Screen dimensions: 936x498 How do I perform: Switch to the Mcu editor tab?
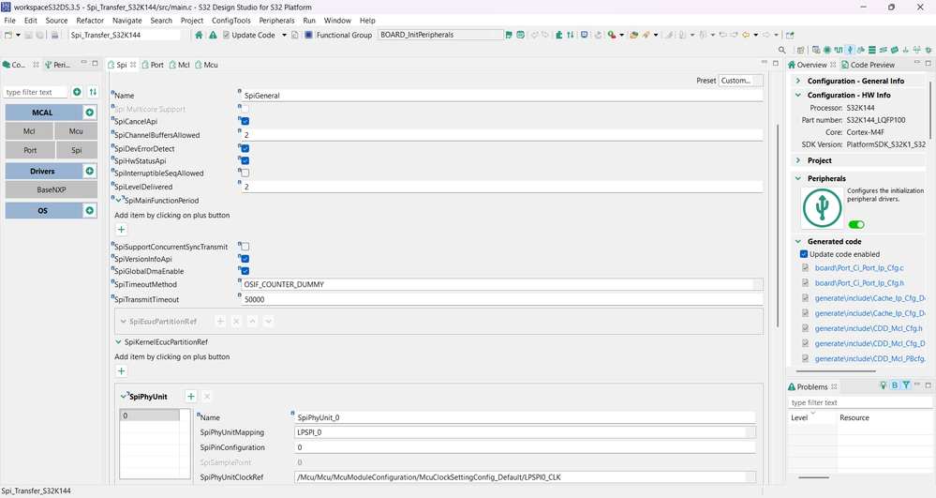(206, 65)
